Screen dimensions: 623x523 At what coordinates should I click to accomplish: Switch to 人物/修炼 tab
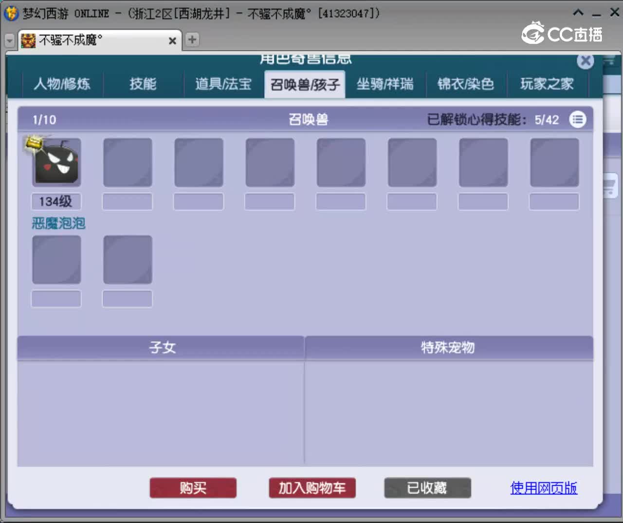click(x=62, y=84)
